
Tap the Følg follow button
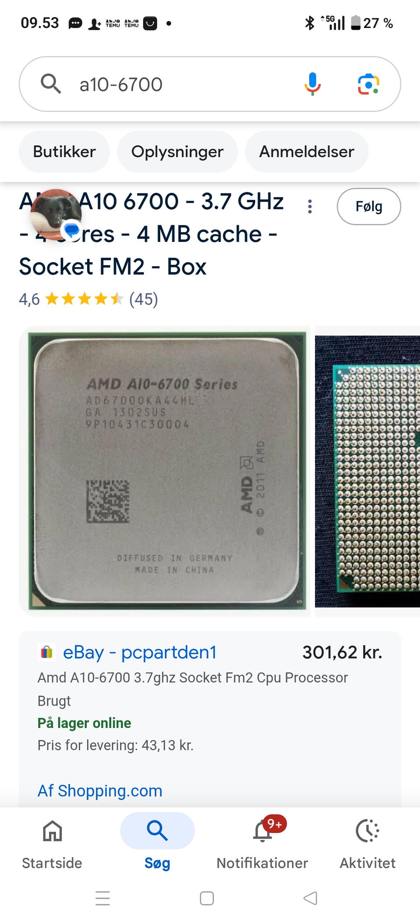369,206
